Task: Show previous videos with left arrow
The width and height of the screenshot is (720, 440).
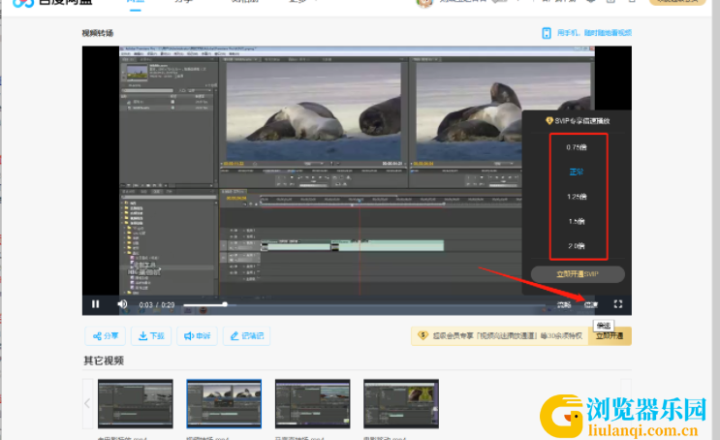Action: point(87,403)
